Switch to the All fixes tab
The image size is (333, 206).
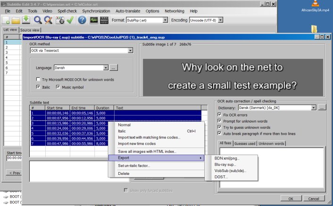click(x=225, y=143)
